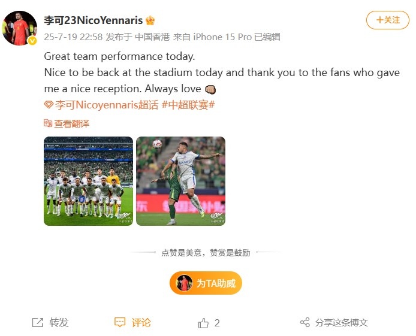The height and width of the screenshot is (336, 416).
Task: Select 转发 to repost
Action: tap(59, 322)
